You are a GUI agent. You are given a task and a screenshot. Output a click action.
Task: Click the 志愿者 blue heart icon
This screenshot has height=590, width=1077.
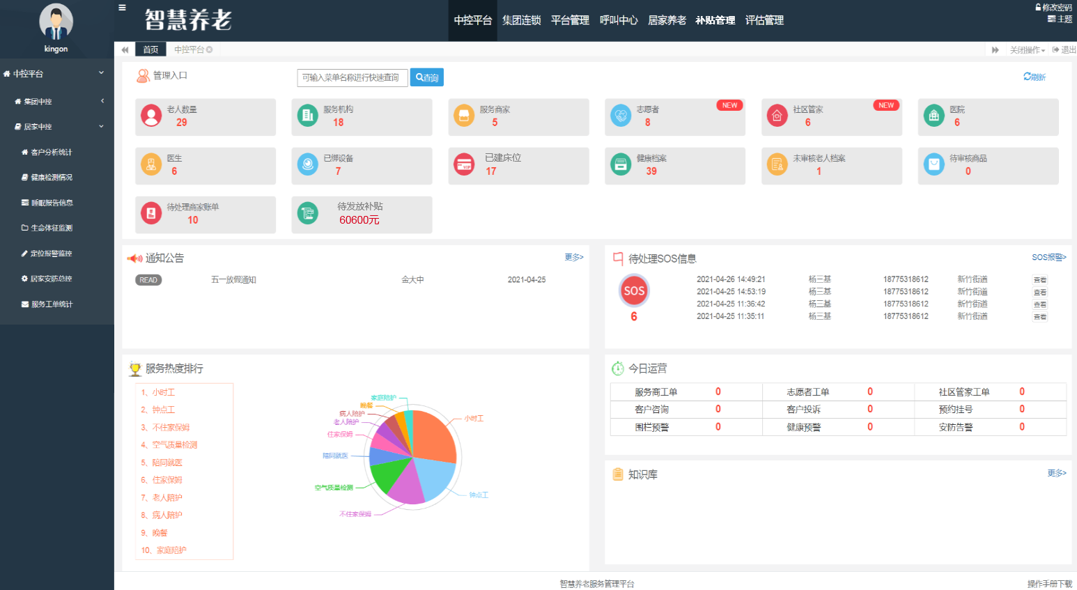point(621,116)
